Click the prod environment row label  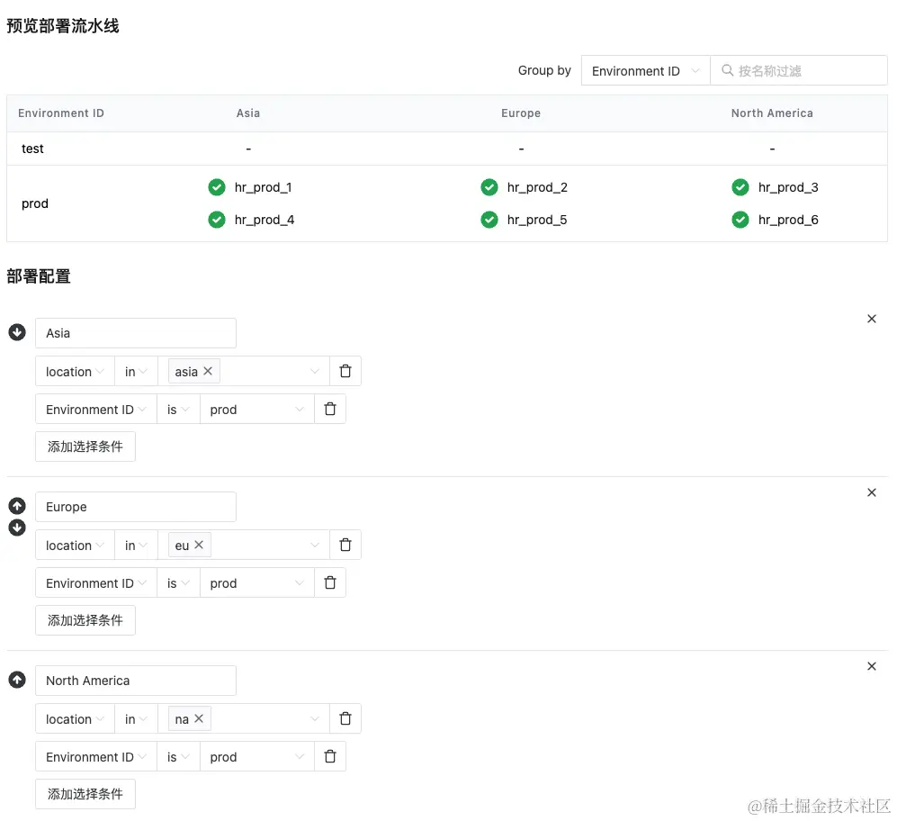(35, 203)
